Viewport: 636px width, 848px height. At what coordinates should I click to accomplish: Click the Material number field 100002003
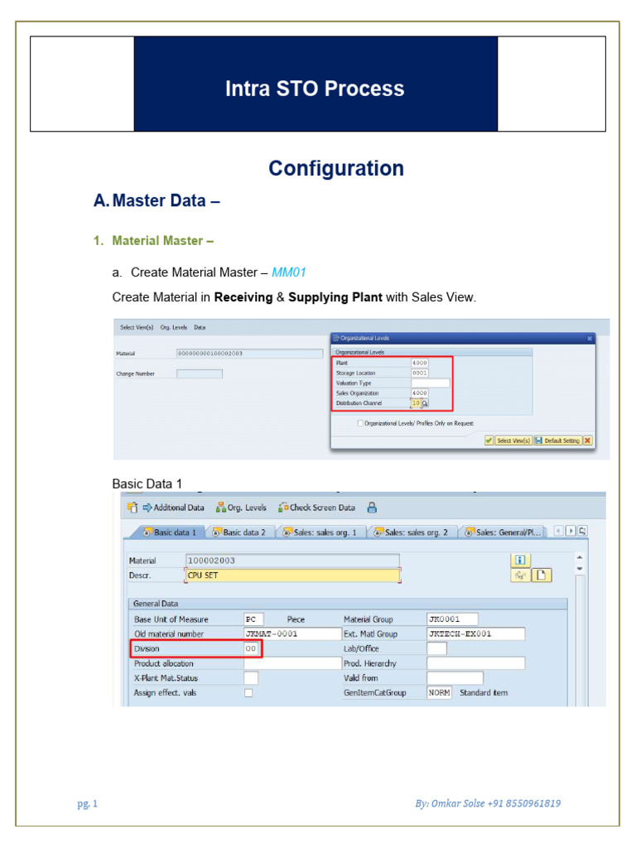tap(292, 561)
